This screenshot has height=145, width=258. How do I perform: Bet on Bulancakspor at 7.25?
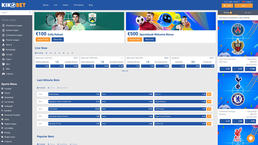74,94
